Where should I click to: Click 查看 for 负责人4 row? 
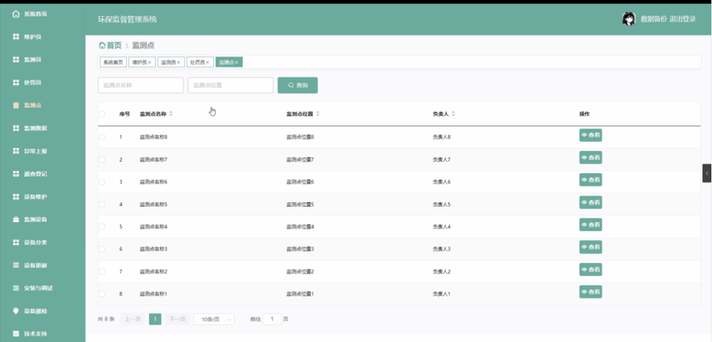tap(591, 225)
